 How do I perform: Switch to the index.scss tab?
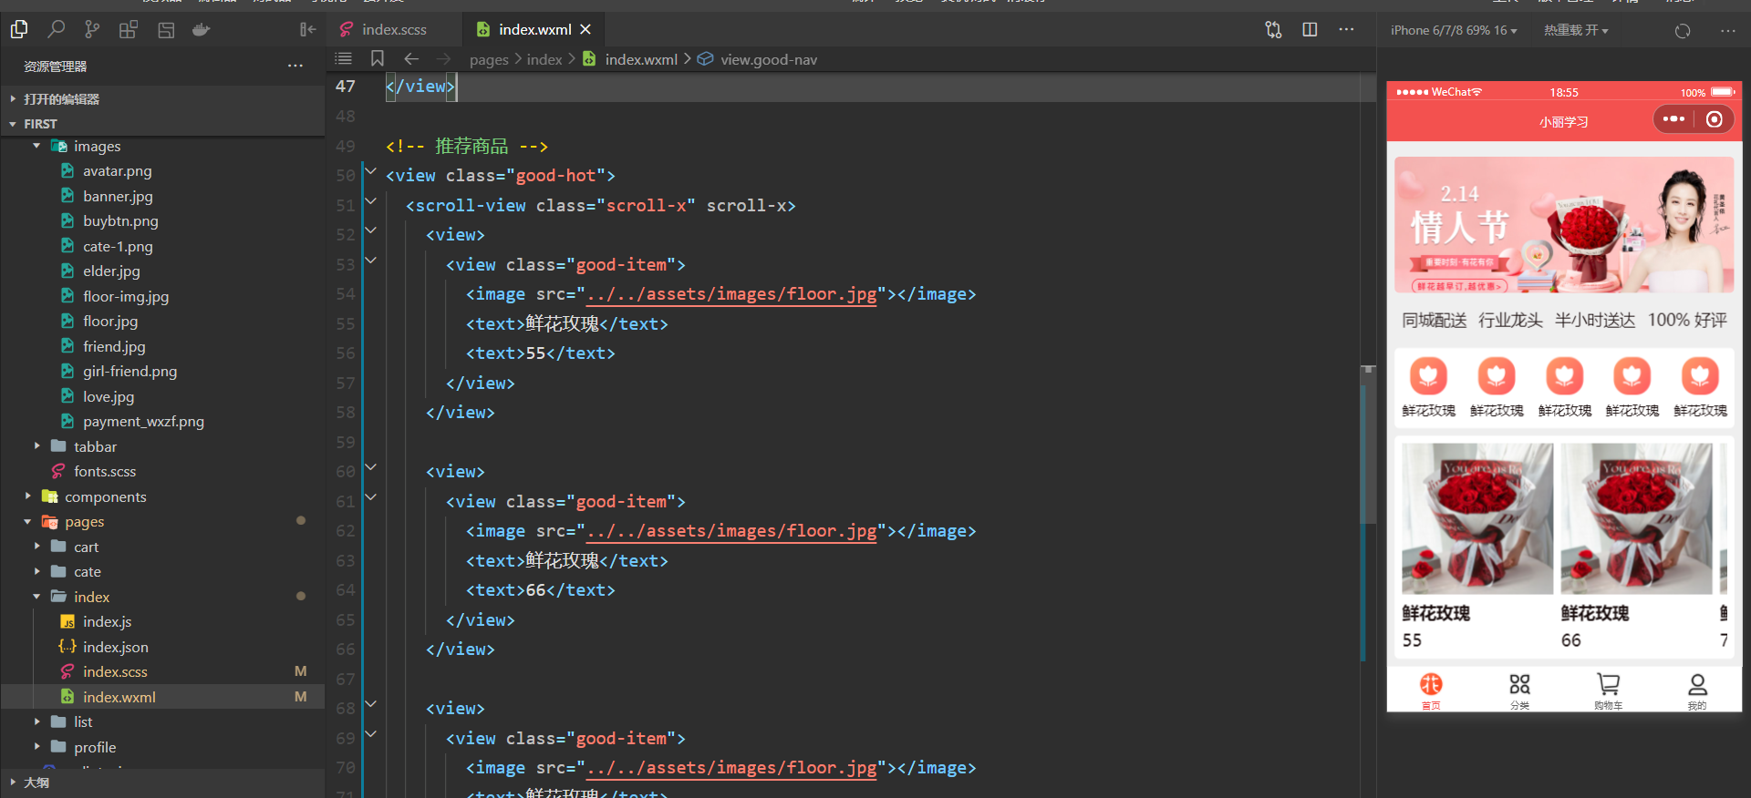pos(394,30)
